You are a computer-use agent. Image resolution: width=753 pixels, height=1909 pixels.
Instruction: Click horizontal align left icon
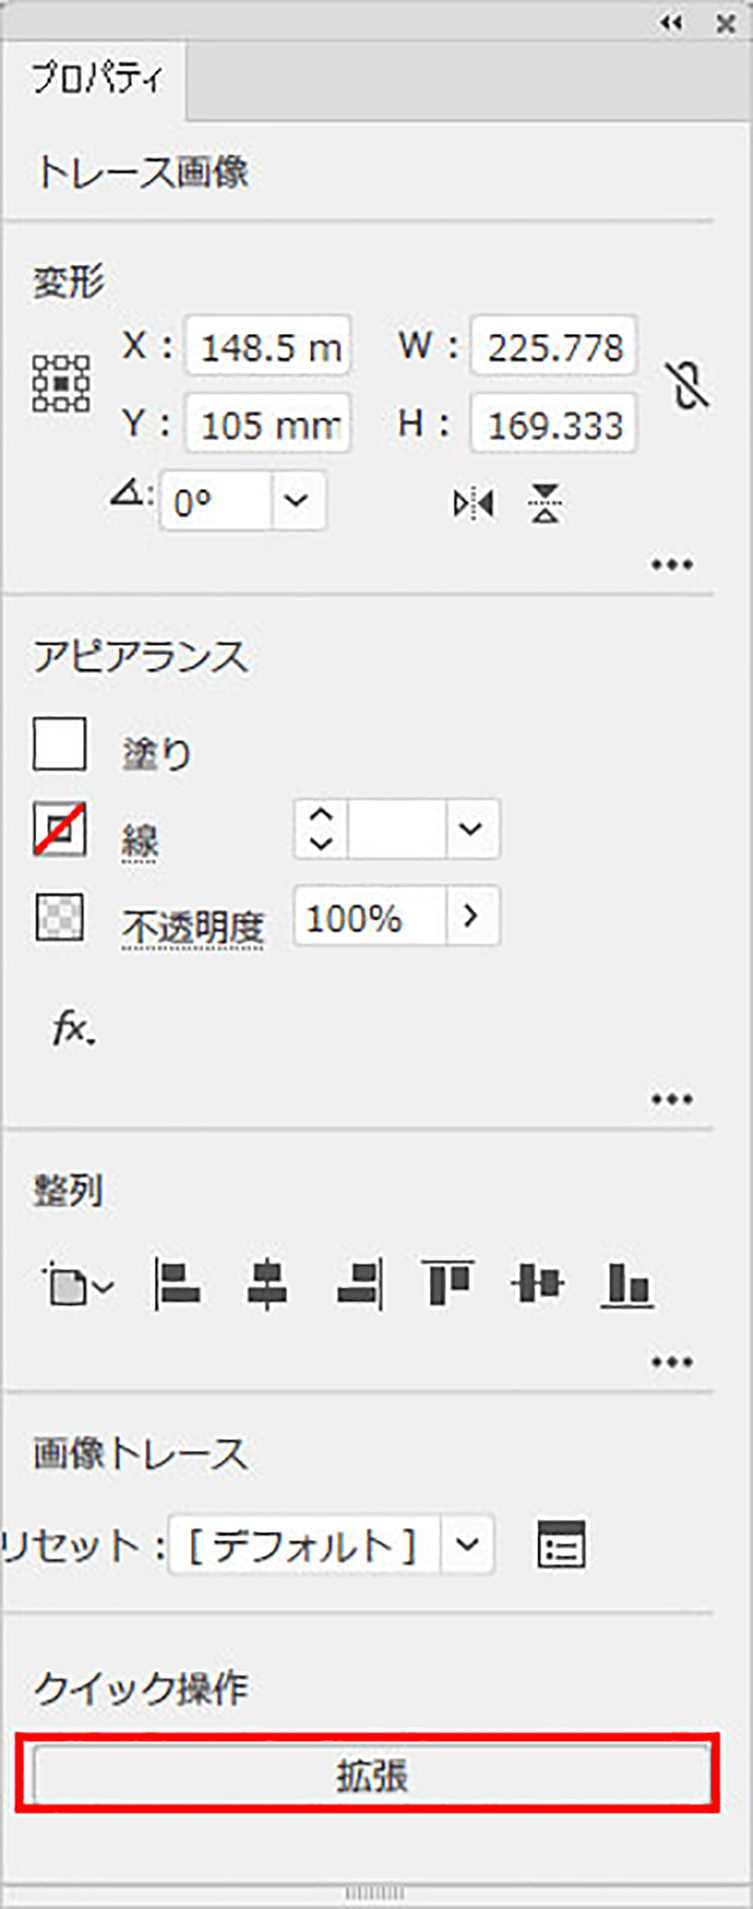[x=177, y=1283]
